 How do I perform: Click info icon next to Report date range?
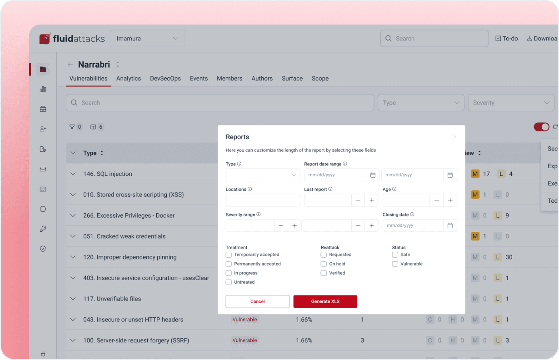(x=345, y=164)
